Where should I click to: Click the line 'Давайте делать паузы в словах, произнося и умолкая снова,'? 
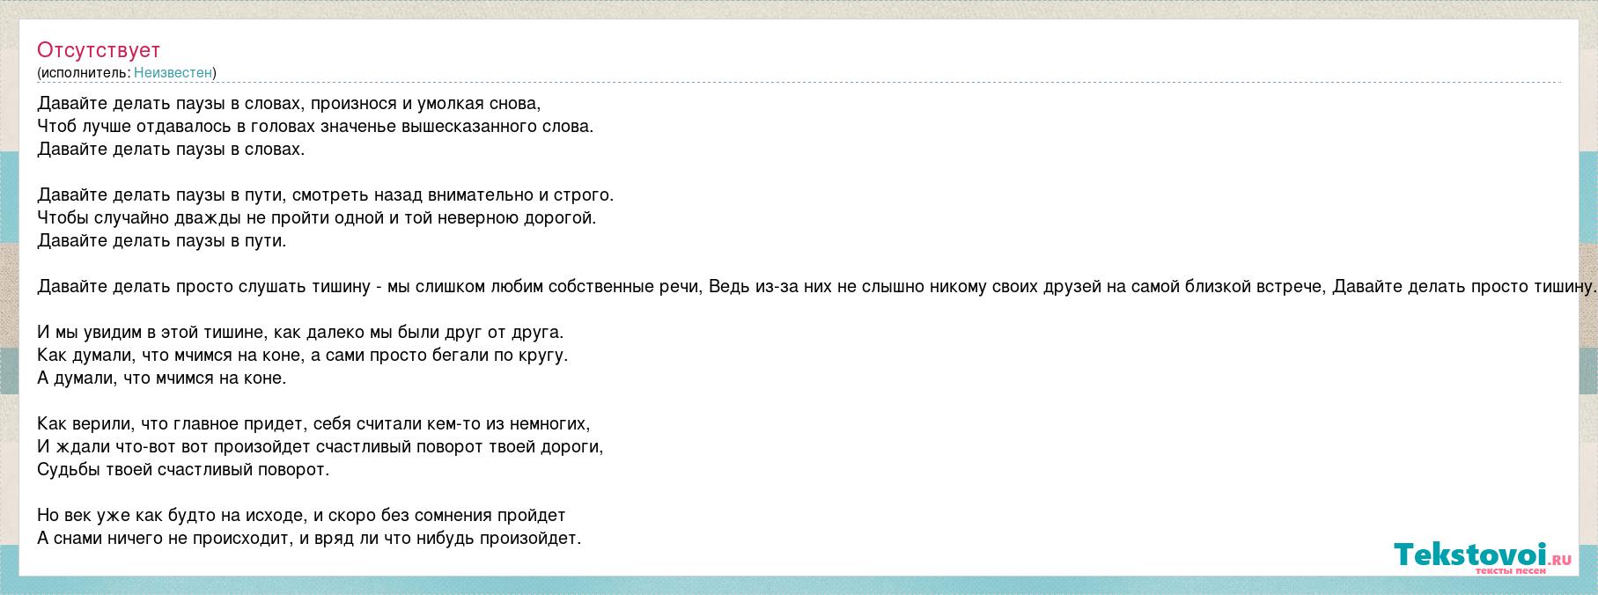pos(289,104)
